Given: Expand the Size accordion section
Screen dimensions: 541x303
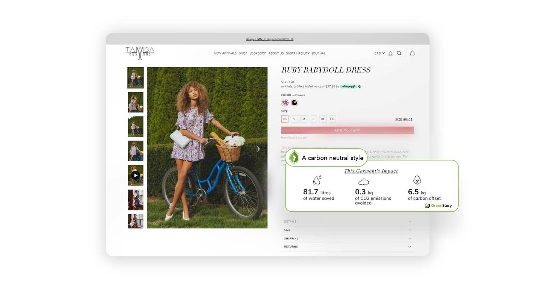Looking at the screenshot, I should click(347, 230).
